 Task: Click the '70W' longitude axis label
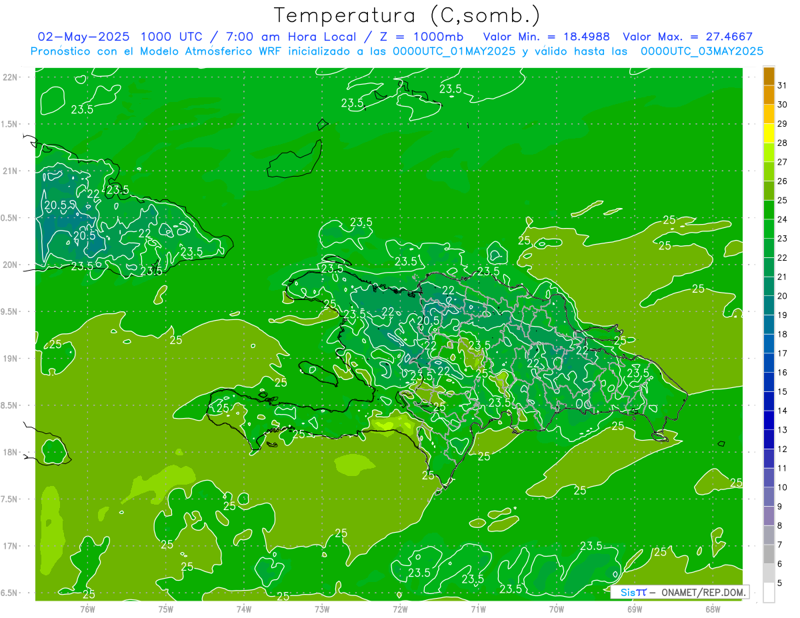(x=557, y=609)
